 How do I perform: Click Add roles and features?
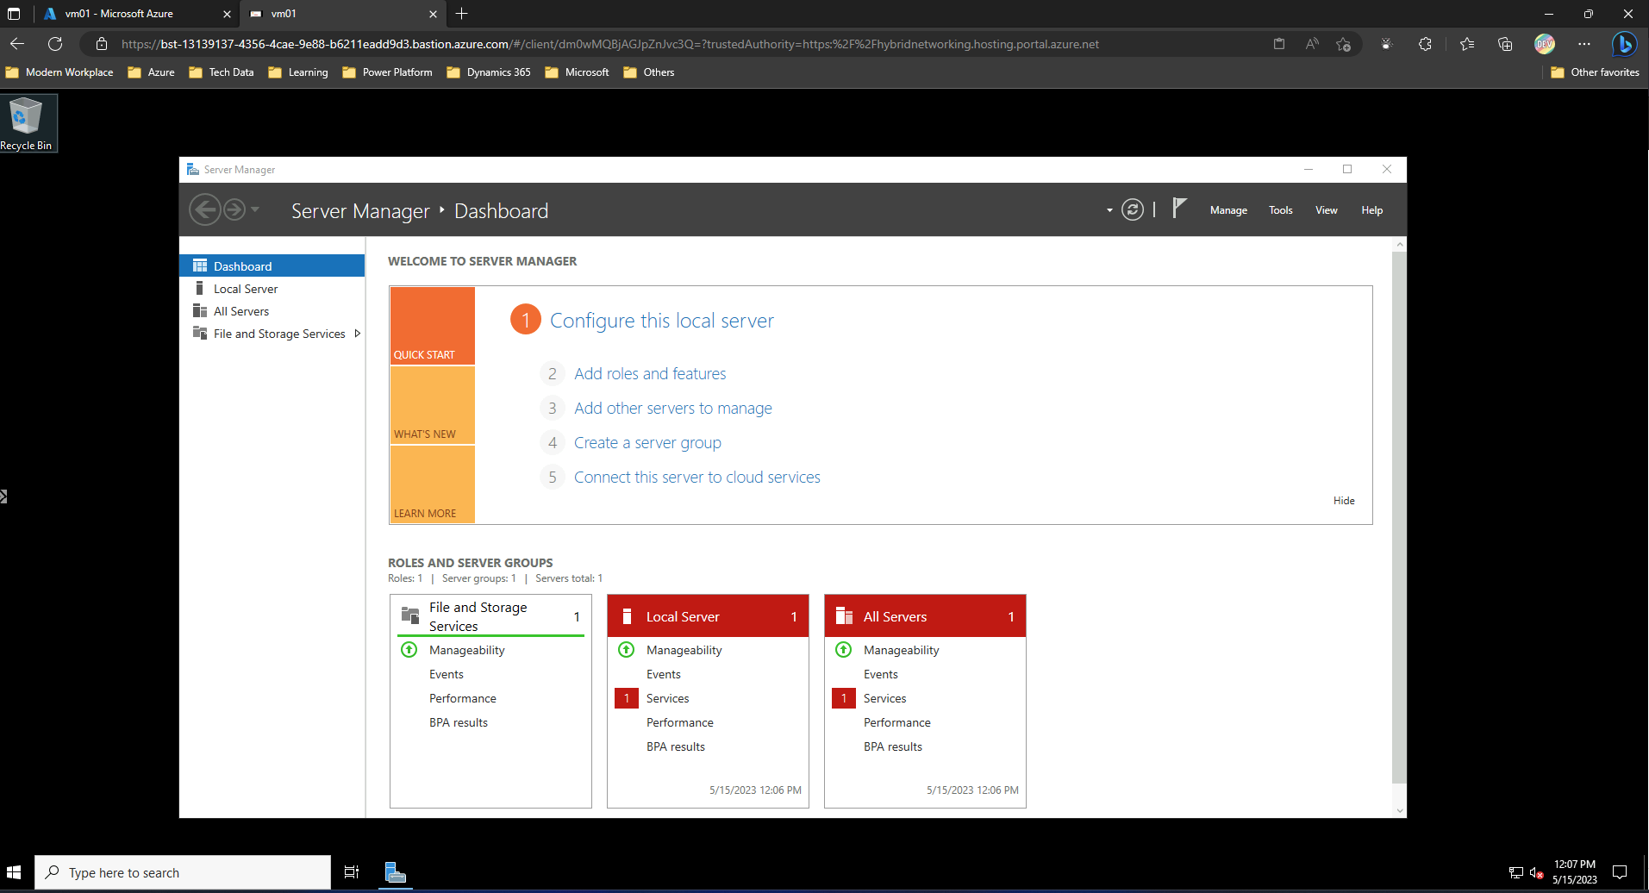[650, 373]
